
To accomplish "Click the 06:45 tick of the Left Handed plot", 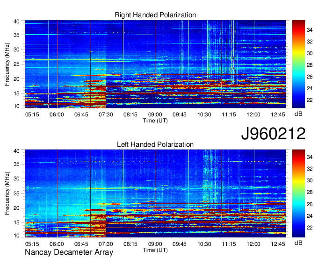I will pyautogui.click(x=81, y=244).
